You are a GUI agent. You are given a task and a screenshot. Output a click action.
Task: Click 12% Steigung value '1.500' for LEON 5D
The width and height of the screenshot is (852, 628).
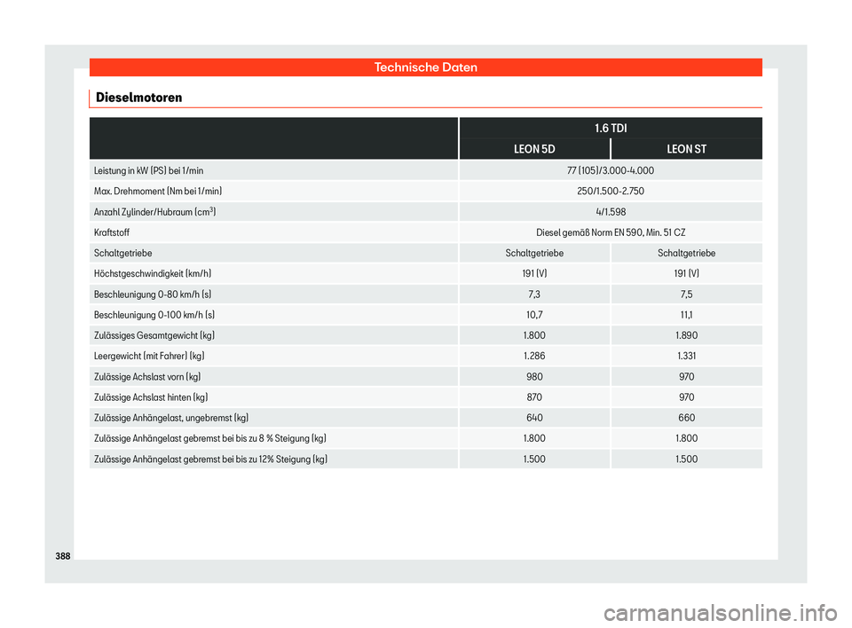point(534,459)
